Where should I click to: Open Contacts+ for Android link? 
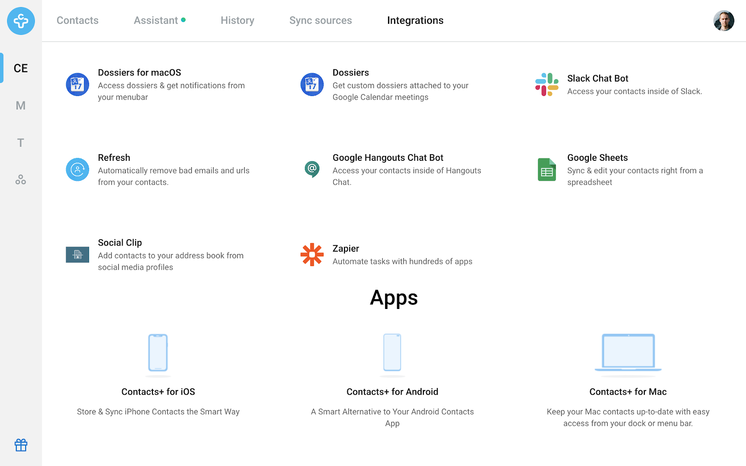coord(392,392)
